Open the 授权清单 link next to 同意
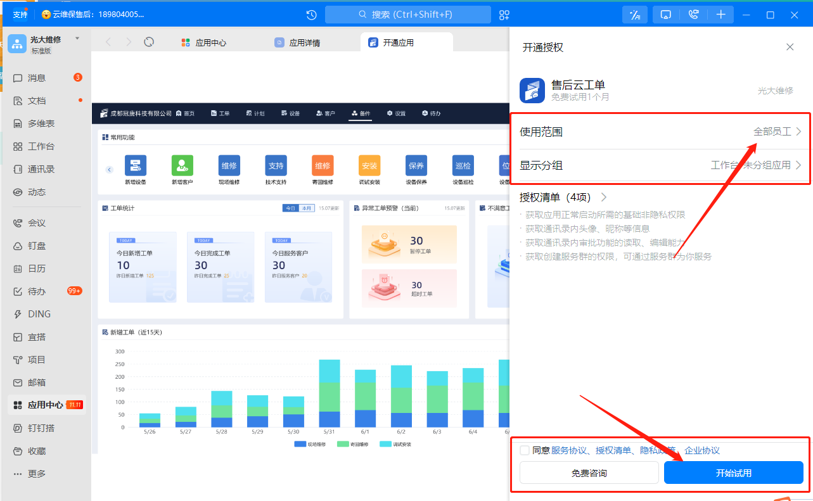This screenshot has height=501, width=813. 613,450
